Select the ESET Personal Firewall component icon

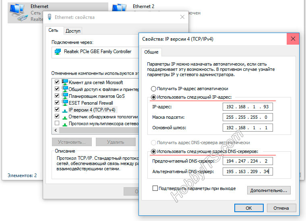click(64, 103)
